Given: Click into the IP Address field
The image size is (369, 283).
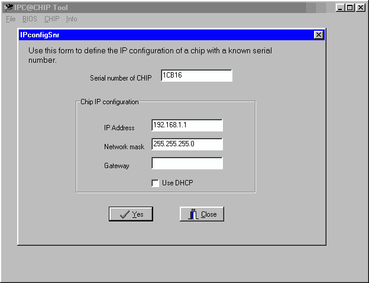Looking at the screenshot, I should click(x=187, y=125).
